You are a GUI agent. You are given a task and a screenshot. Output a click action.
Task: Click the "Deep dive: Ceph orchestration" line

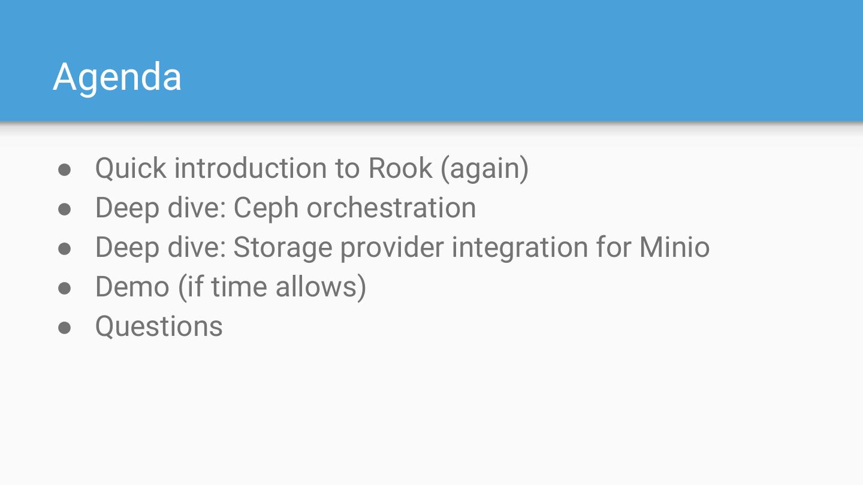285,208
